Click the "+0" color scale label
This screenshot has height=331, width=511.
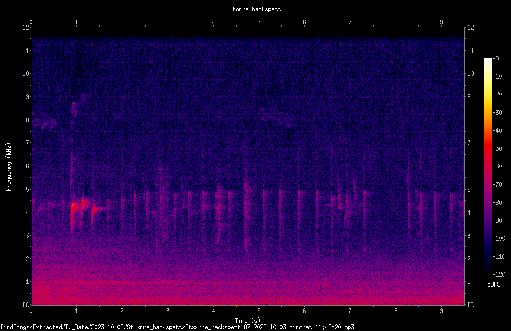pyautogui.click(x=496, y=59)
